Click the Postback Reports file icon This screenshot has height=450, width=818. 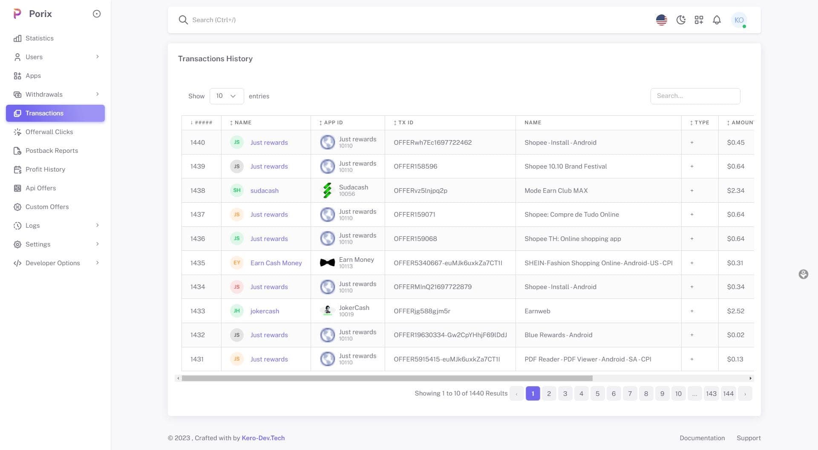pyautogui.click(x=17, y=151)
